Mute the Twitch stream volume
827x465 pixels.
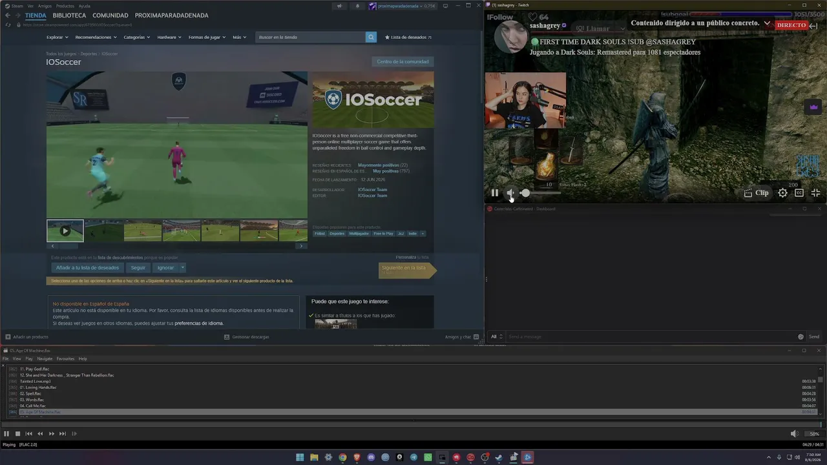pos(510,192)
